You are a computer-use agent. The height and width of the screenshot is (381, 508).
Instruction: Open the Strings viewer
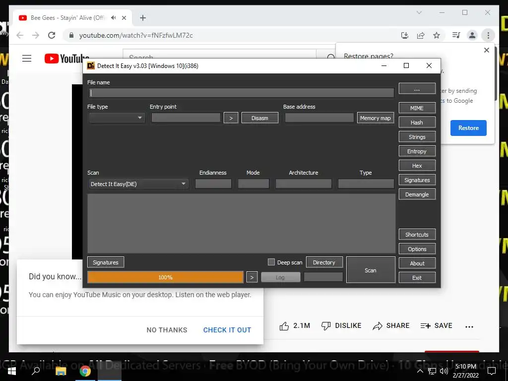[x=417, y=137]
